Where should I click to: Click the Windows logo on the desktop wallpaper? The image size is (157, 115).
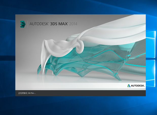[151, 58]
